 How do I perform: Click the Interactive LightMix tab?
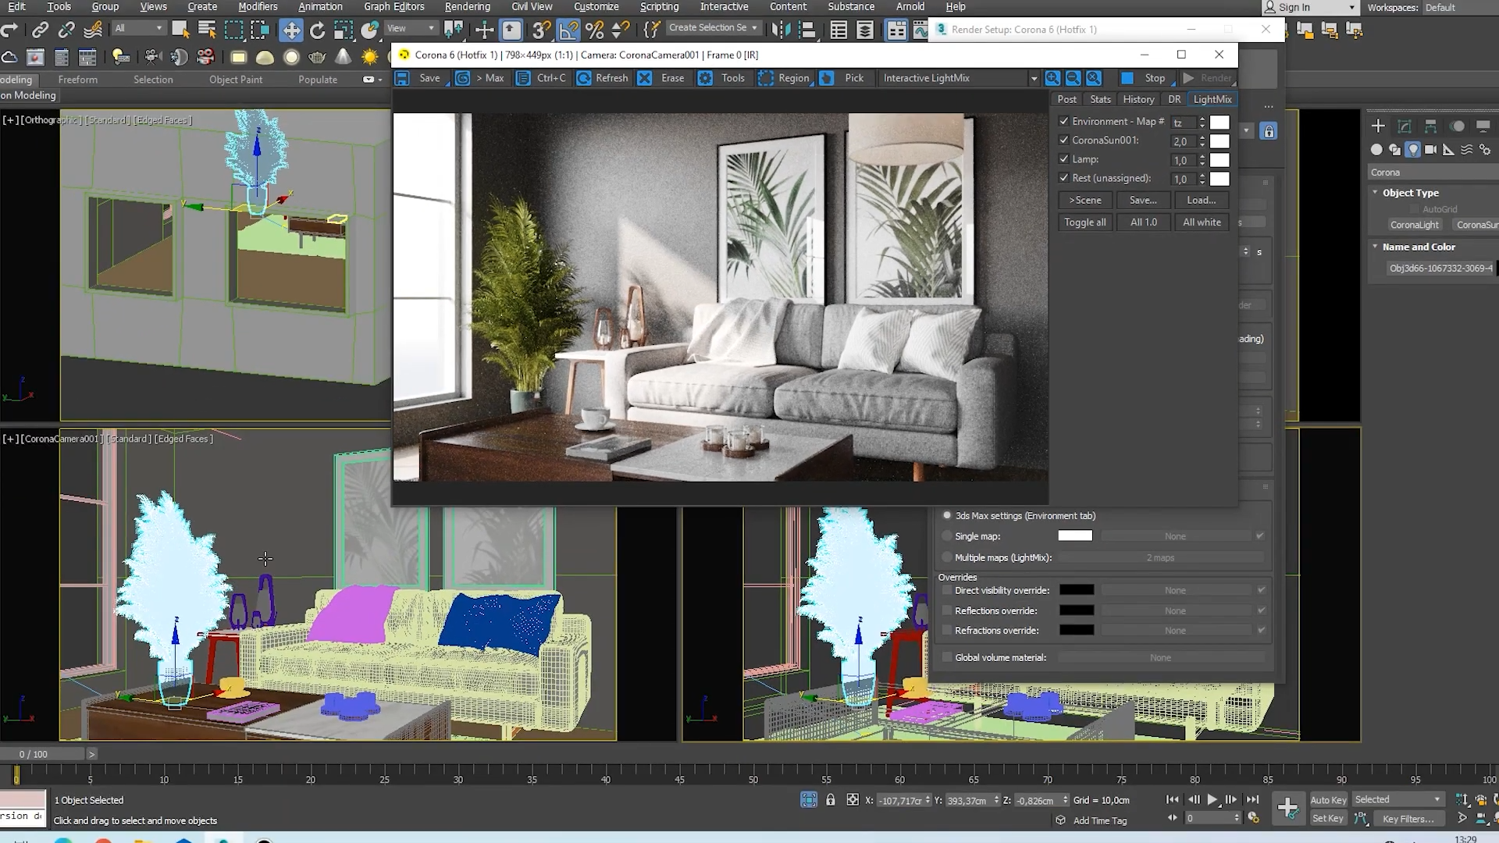[1212, 99]
